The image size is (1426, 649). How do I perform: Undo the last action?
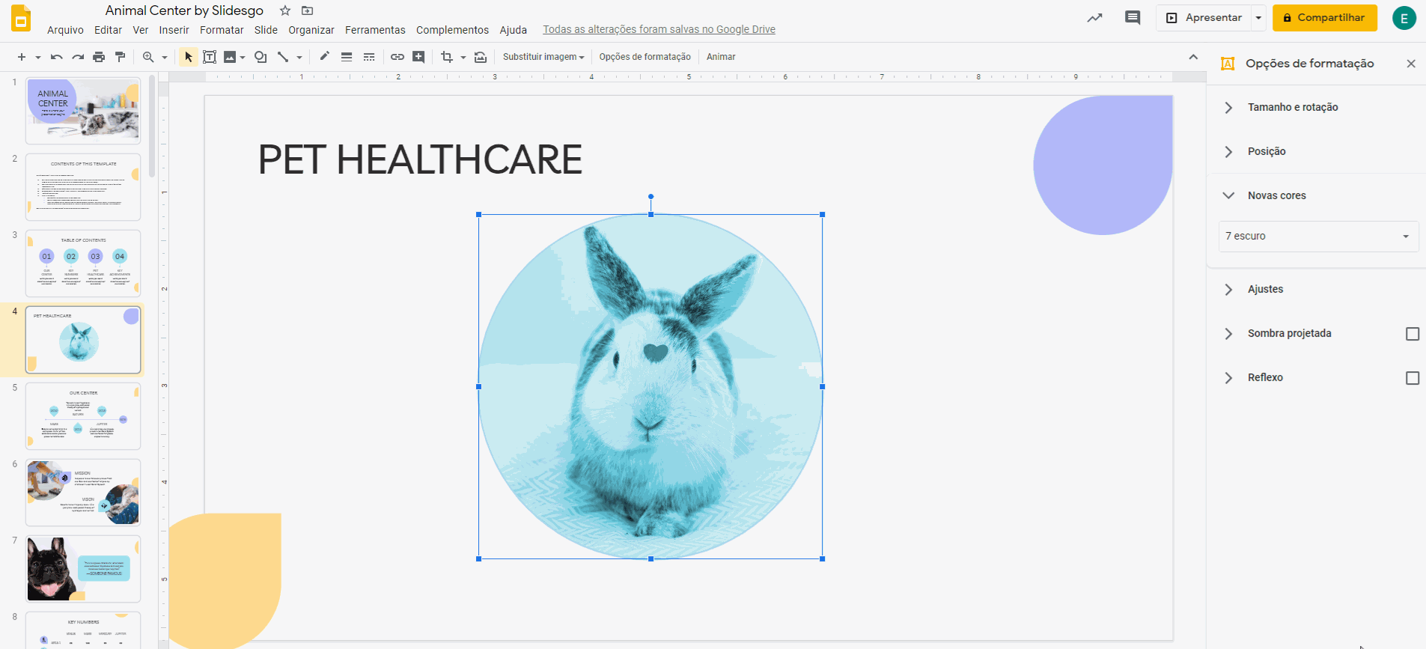[56, 57]
